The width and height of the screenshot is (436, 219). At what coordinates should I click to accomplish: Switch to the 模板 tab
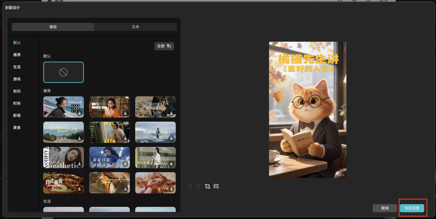pyautogui.click(x=53, y=27)
